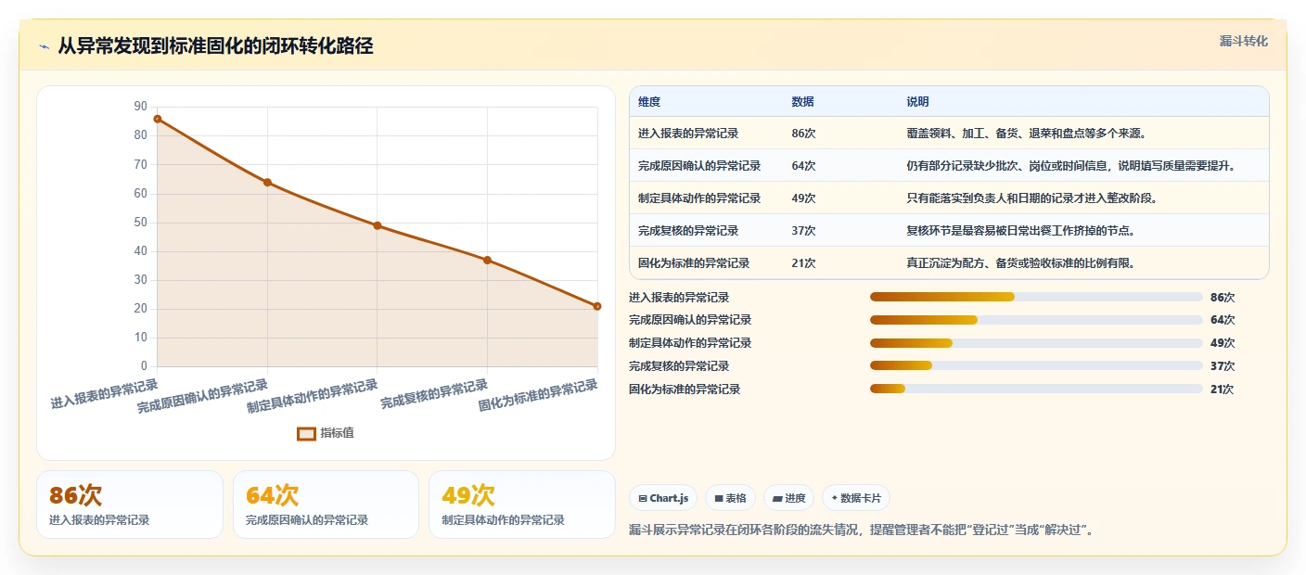Click the progress bar for 进入报表的异常记录
The width and height of the screenshot is (1306, 575).
1036,297
